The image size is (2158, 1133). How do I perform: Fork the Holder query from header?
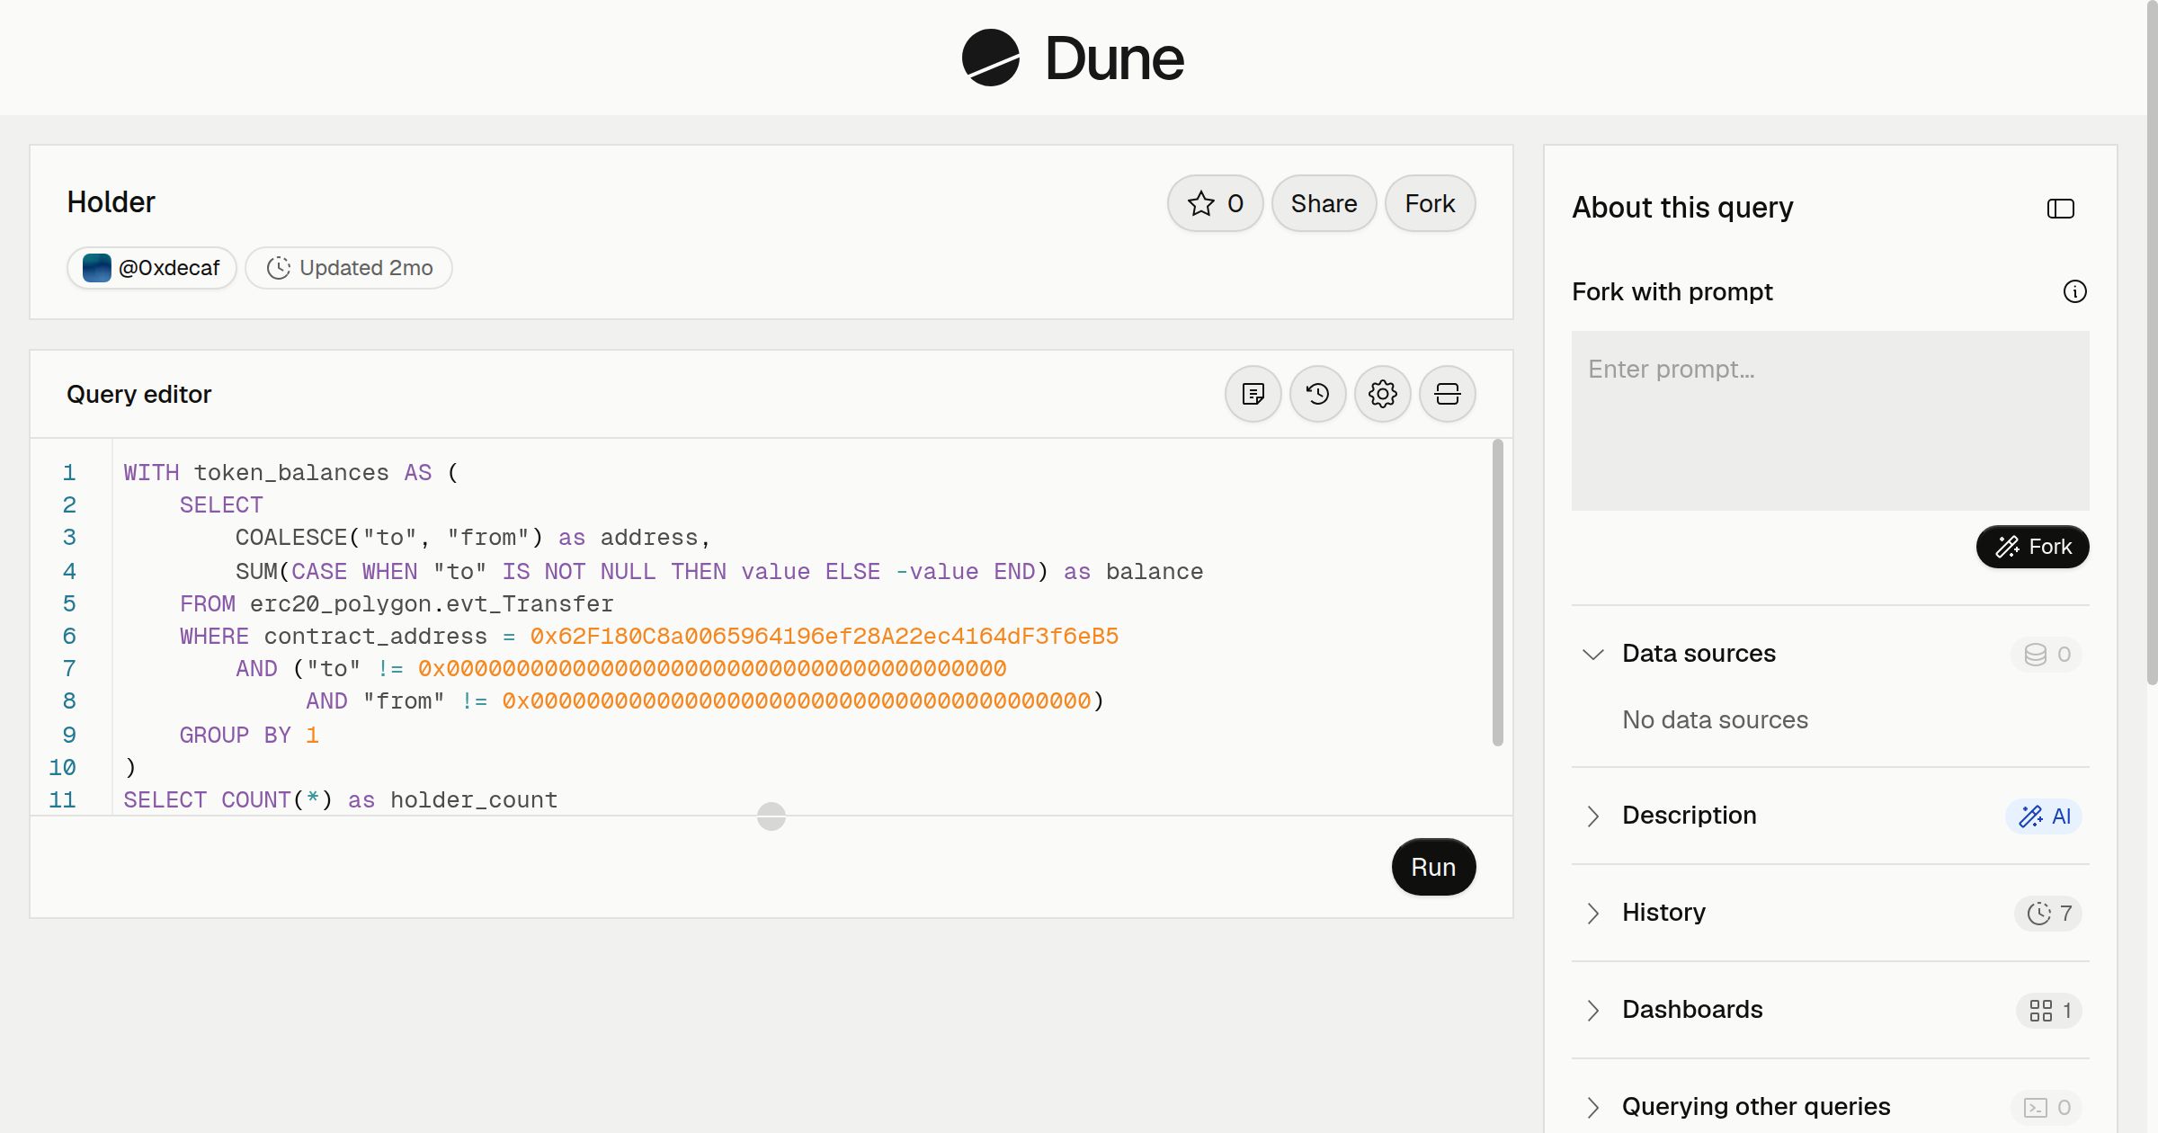pyautogui.click(x=1431, y=203)
